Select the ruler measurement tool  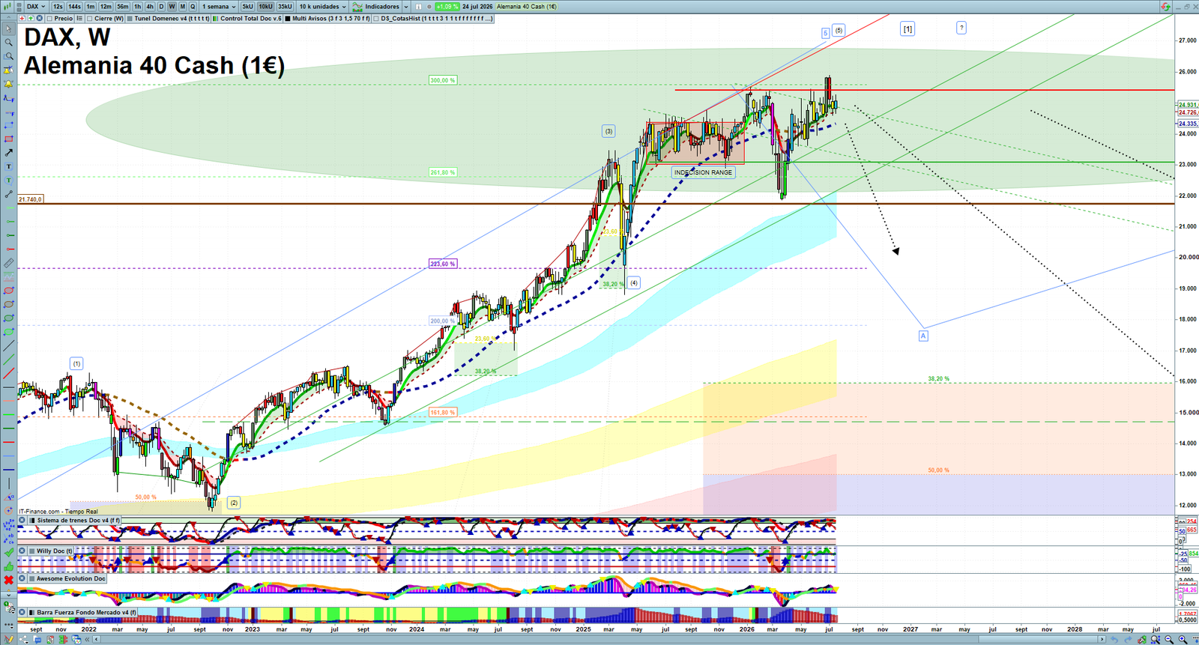[8, 263]
